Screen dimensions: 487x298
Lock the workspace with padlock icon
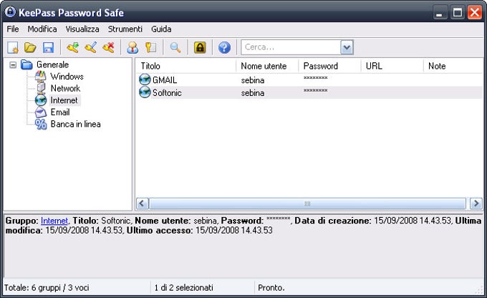(200, 47)
